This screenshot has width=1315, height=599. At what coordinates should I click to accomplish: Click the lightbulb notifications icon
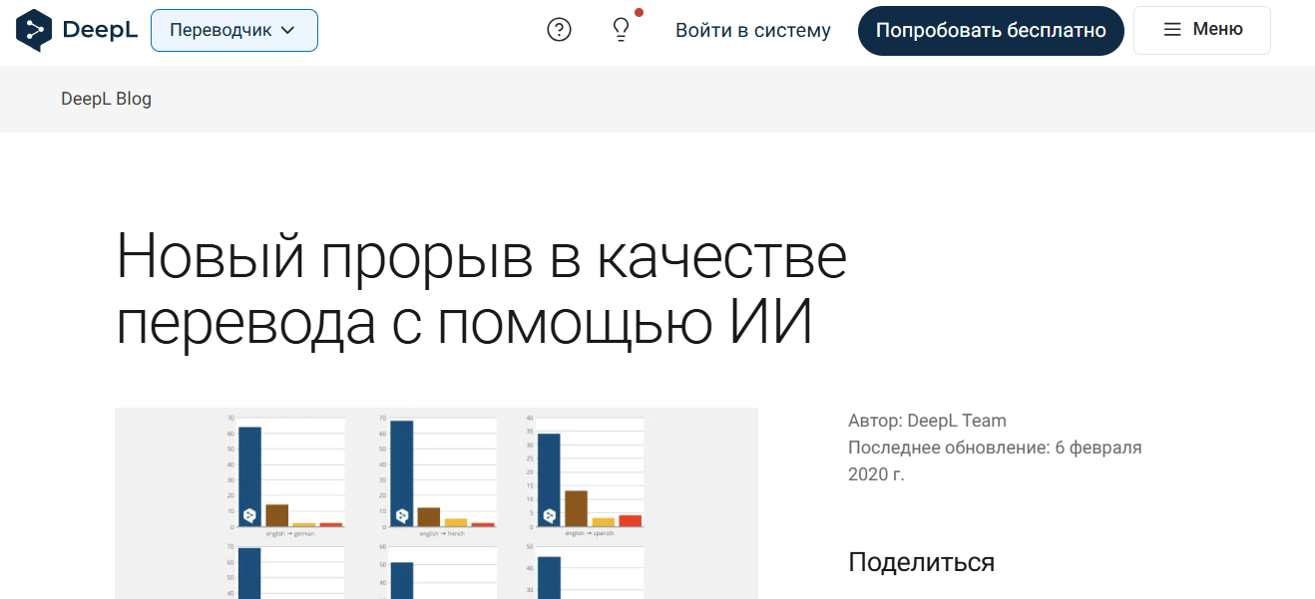pyautogui.click(x=622, y=30)
